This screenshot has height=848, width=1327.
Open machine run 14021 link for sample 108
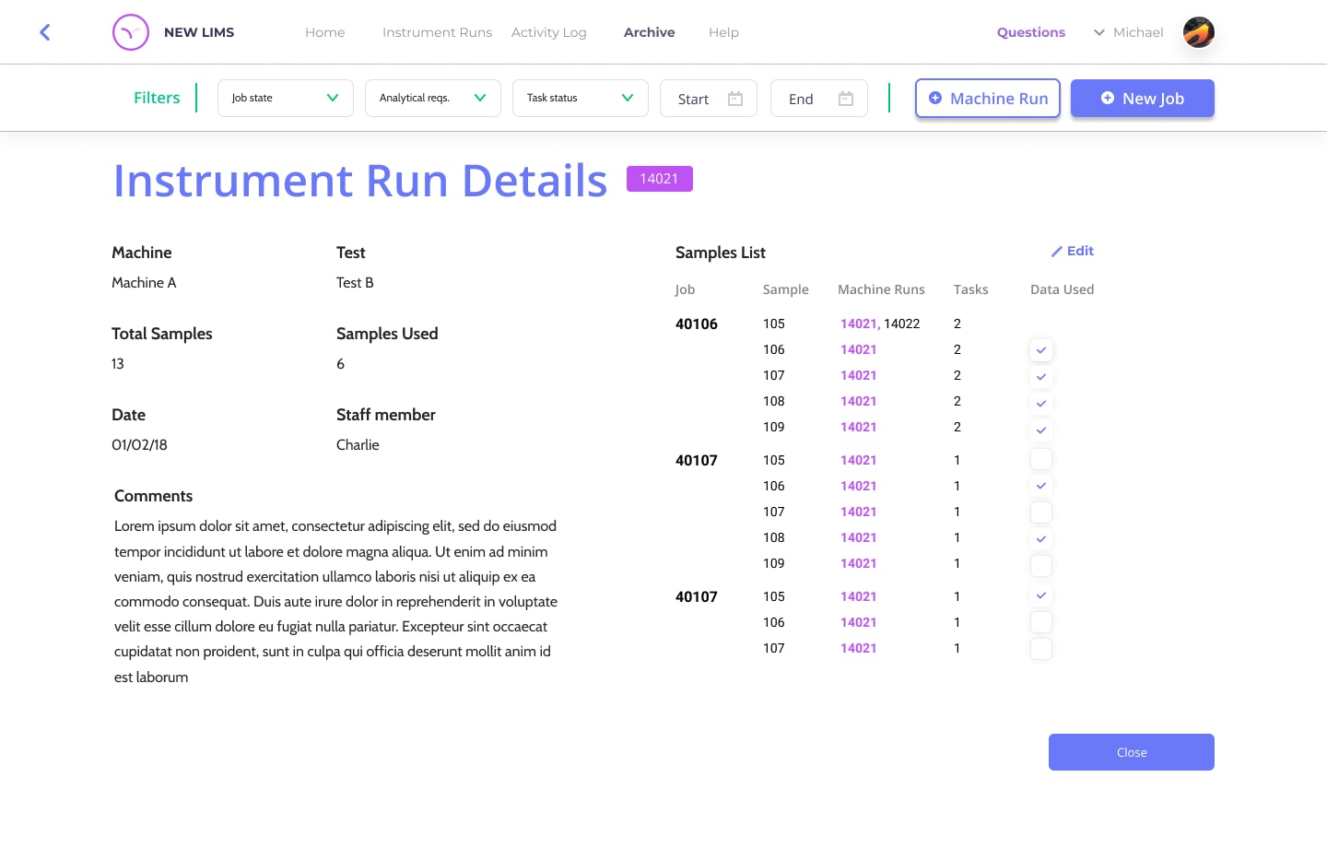point(858,401)
